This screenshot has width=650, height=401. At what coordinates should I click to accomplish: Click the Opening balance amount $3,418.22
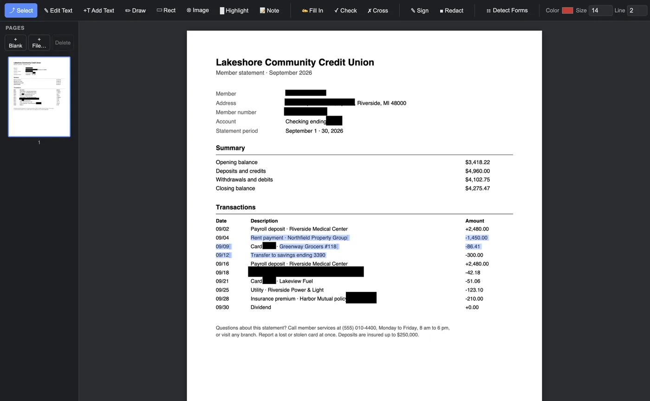[477, 162]
